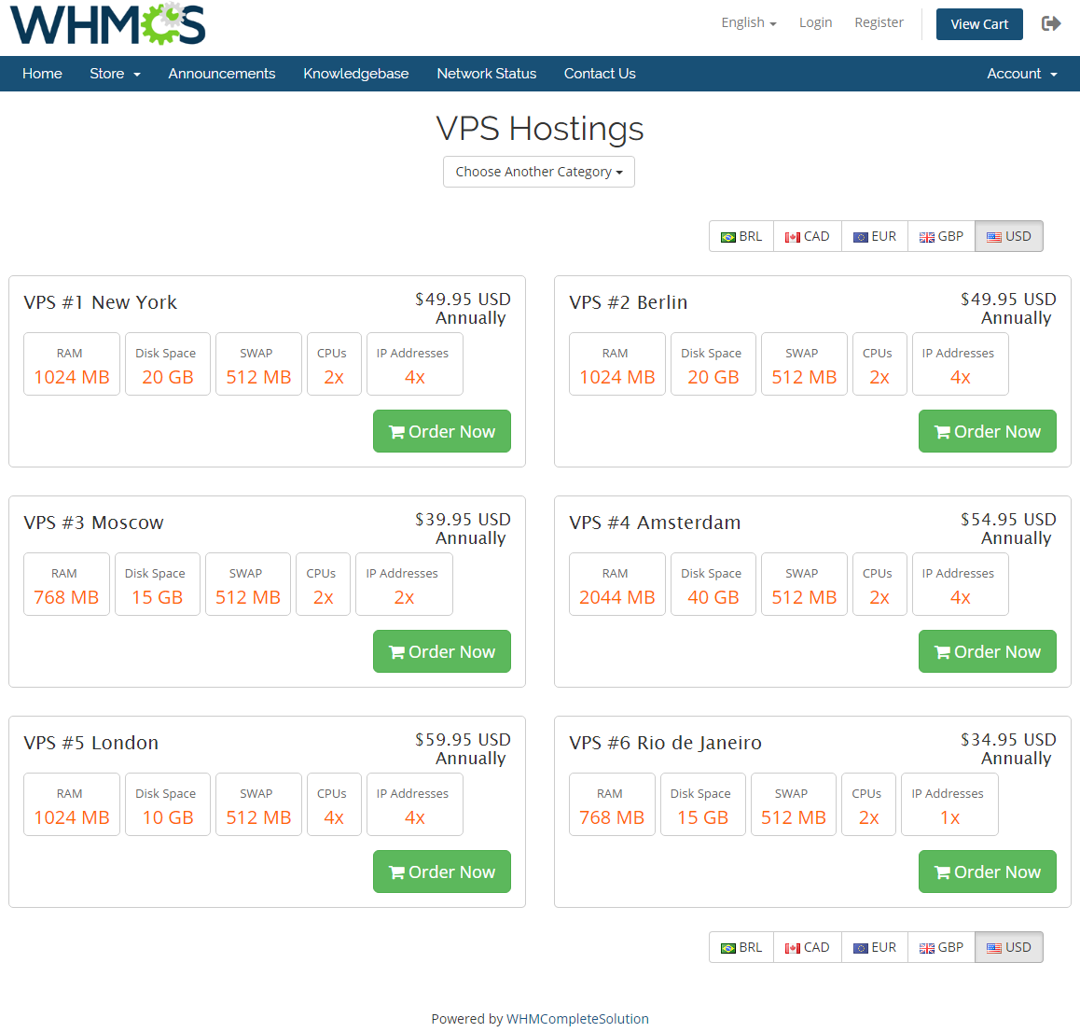Order VPS #1 New York now

pos(442,431)
